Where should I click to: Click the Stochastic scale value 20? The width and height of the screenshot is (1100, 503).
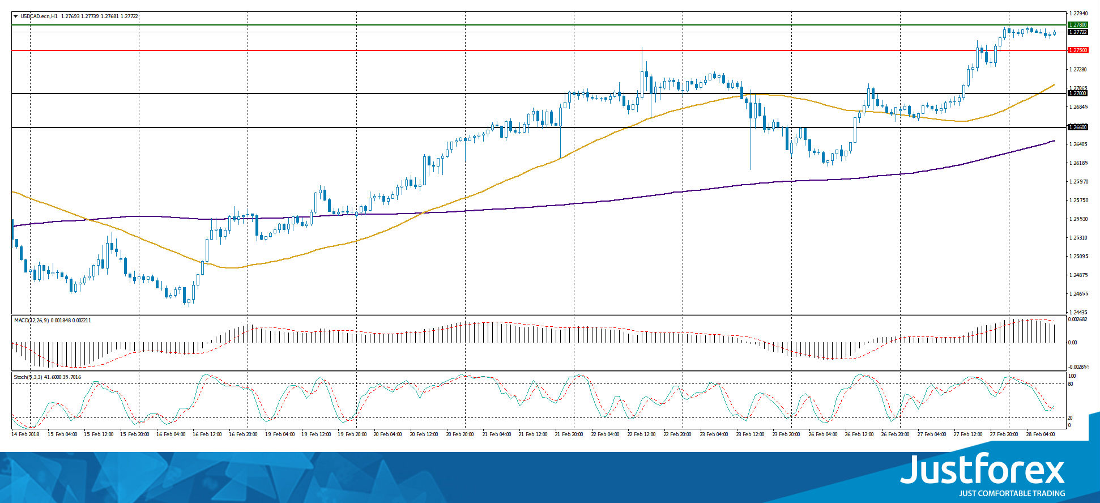coord(1071,418)
